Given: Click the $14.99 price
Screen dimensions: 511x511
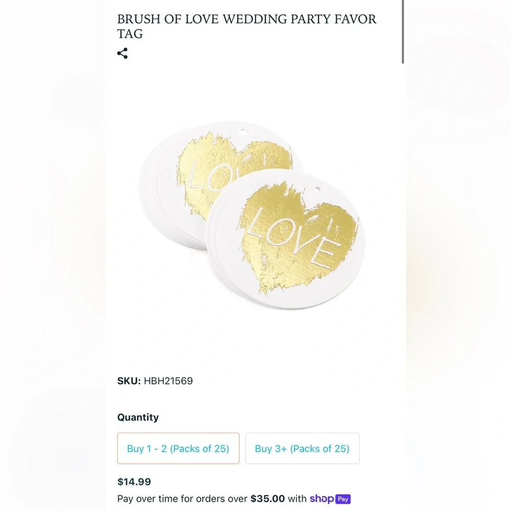Looking at the screenshot, I should tap(134, 482).
